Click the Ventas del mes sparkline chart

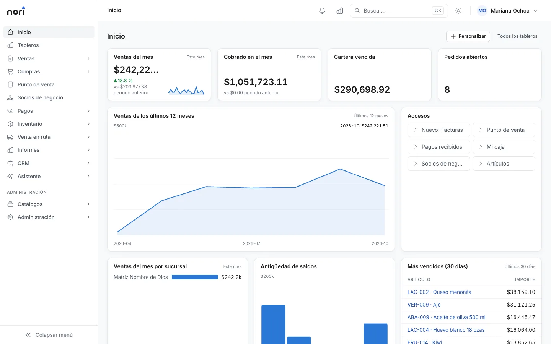coord(186,91)
